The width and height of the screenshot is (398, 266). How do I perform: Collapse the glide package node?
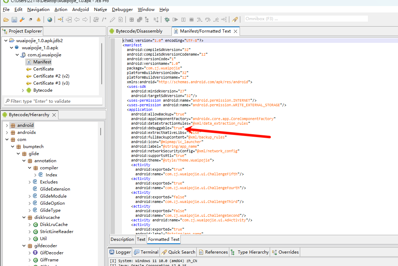click(18, 154)
